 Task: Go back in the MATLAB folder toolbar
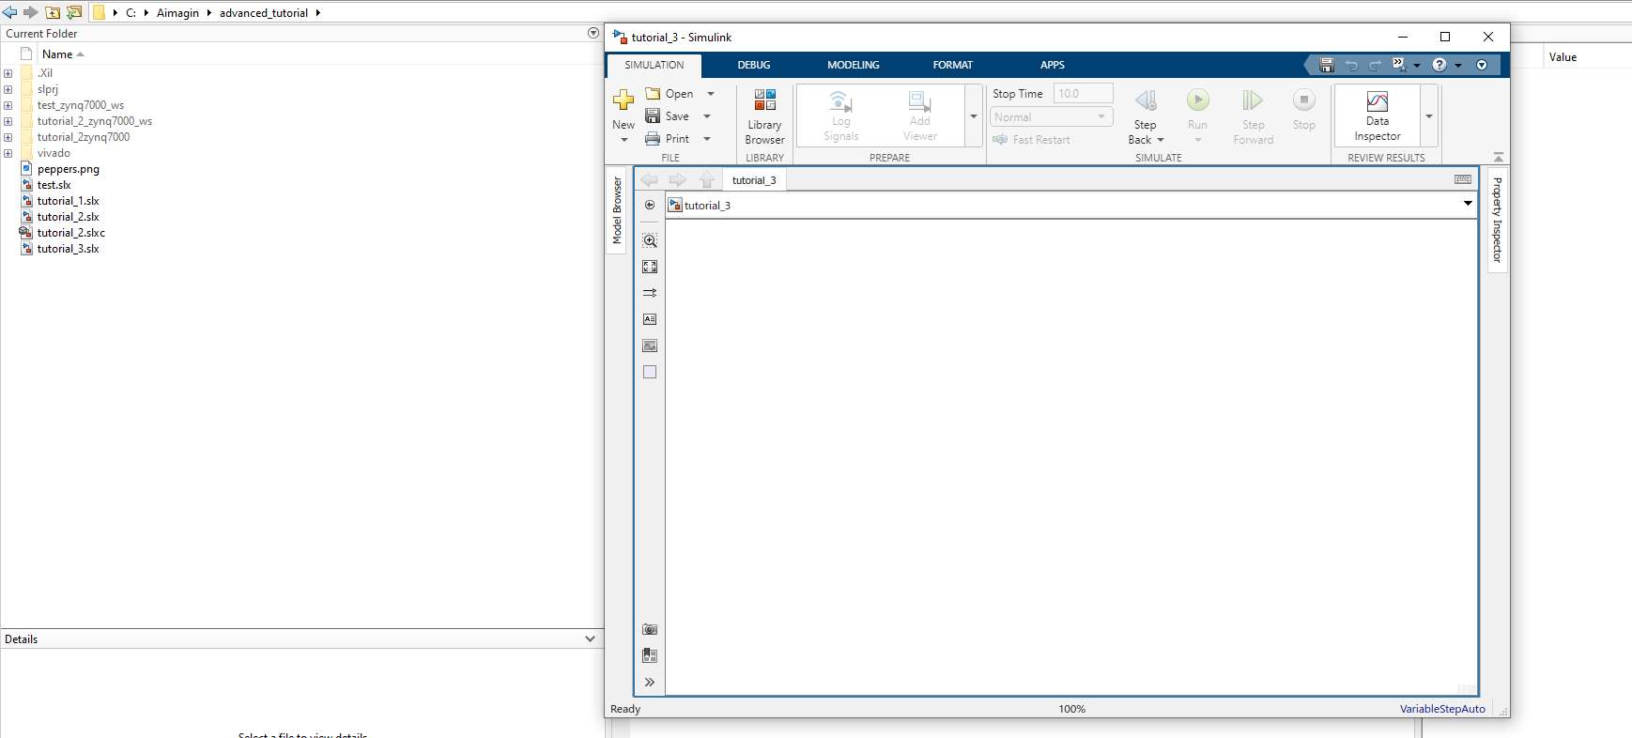tap(10, 12)
